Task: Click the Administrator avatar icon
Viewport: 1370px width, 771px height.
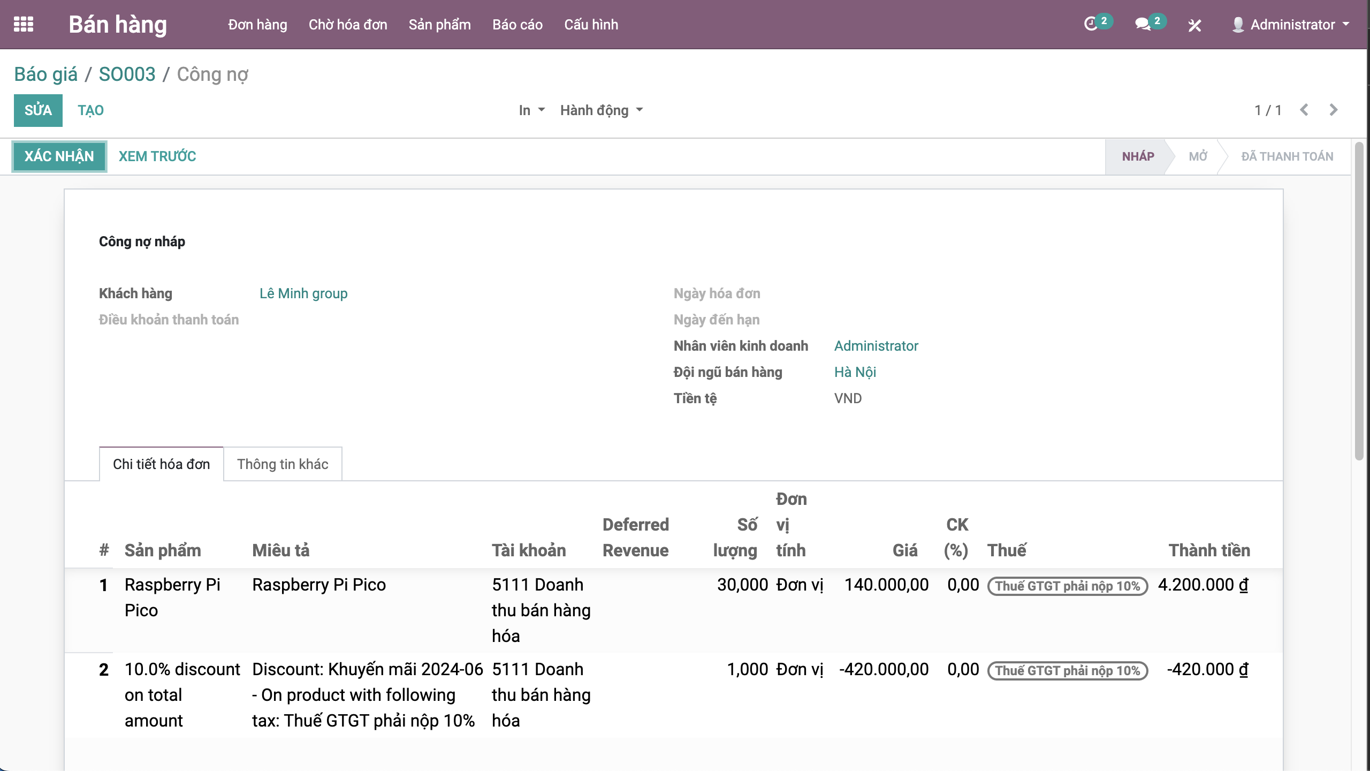Action: click(1238, 25)
